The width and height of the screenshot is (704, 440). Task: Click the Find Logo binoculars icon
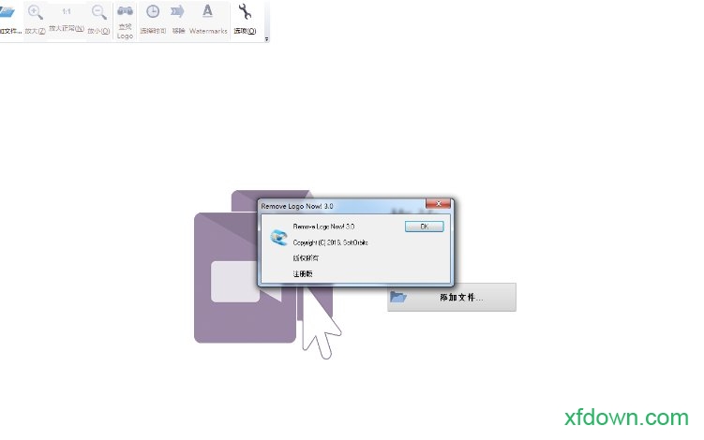click(125, 13)
